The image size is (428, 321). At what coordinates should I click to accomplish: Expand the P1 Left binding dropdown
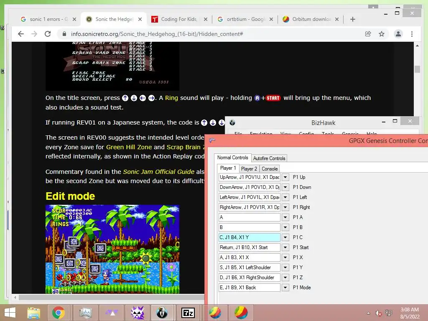(x=285, y=197)
